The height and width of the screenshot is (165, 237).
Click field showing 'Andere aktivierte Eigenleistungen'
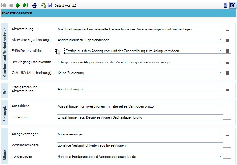tap(140, 40)
